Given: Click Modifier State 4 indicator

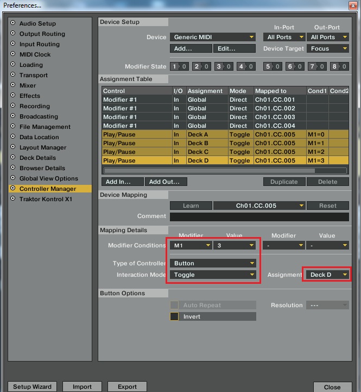Looking at the screenshot, I should pyautogui.click(x=246, y=66).
